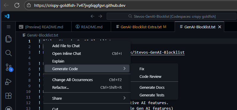
Task: Click the command center search box
Action: [x=172, y=16]
